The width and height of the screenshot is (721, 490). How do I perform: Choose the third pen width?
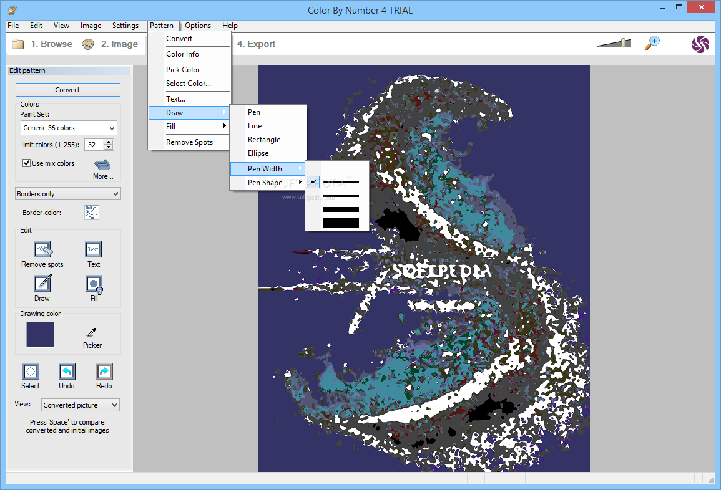click(341, 196)
